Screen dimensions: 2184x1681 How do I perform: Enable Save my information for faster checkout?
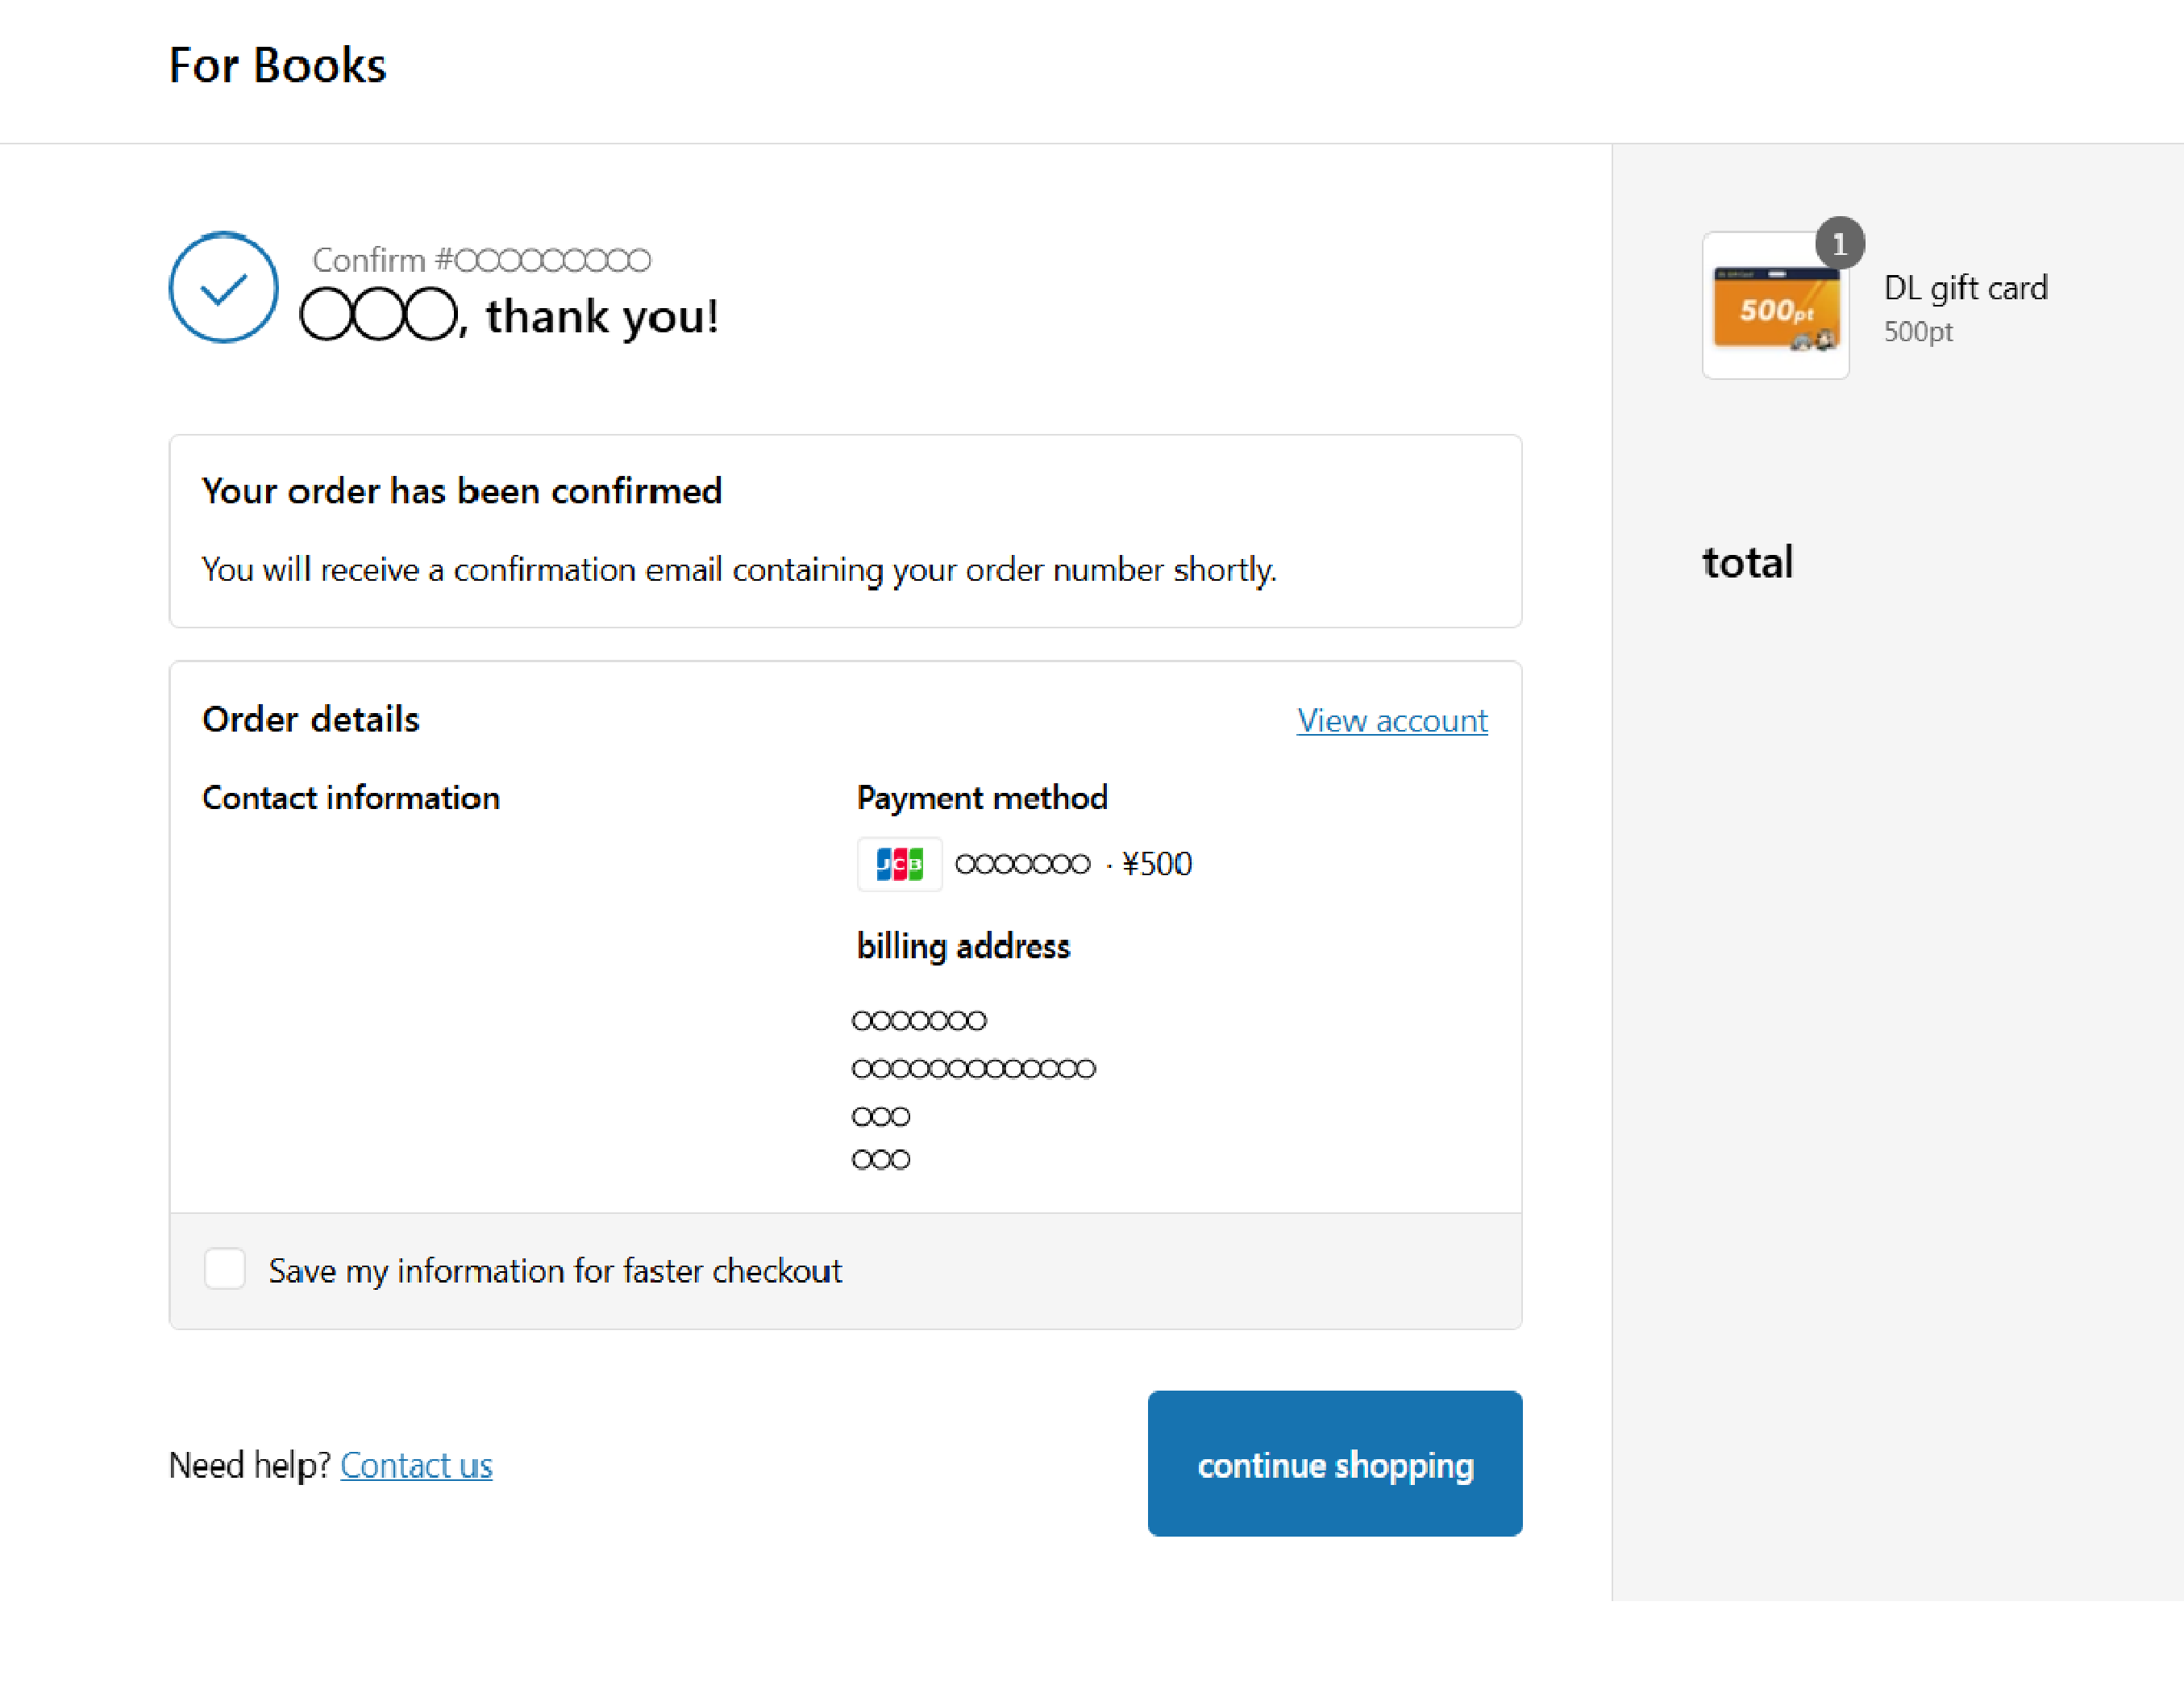225,1269
